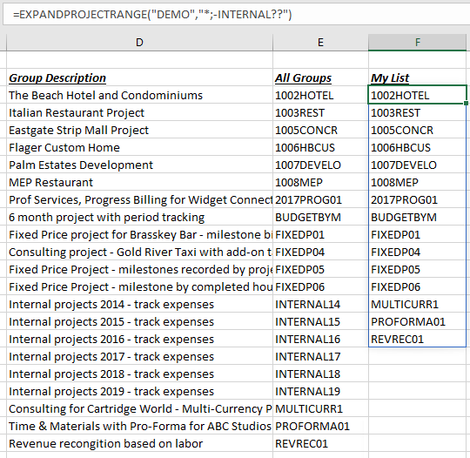Select Time & Materials with Pro-Forma cell

pyautogui.click(x=139, y=426)
